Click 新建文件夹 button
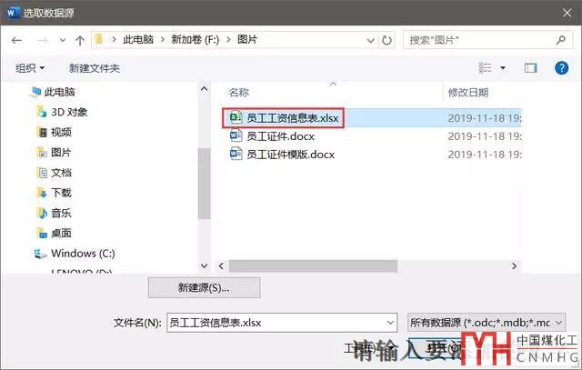This screenshot has width=582, height=370. click(95, 68)
